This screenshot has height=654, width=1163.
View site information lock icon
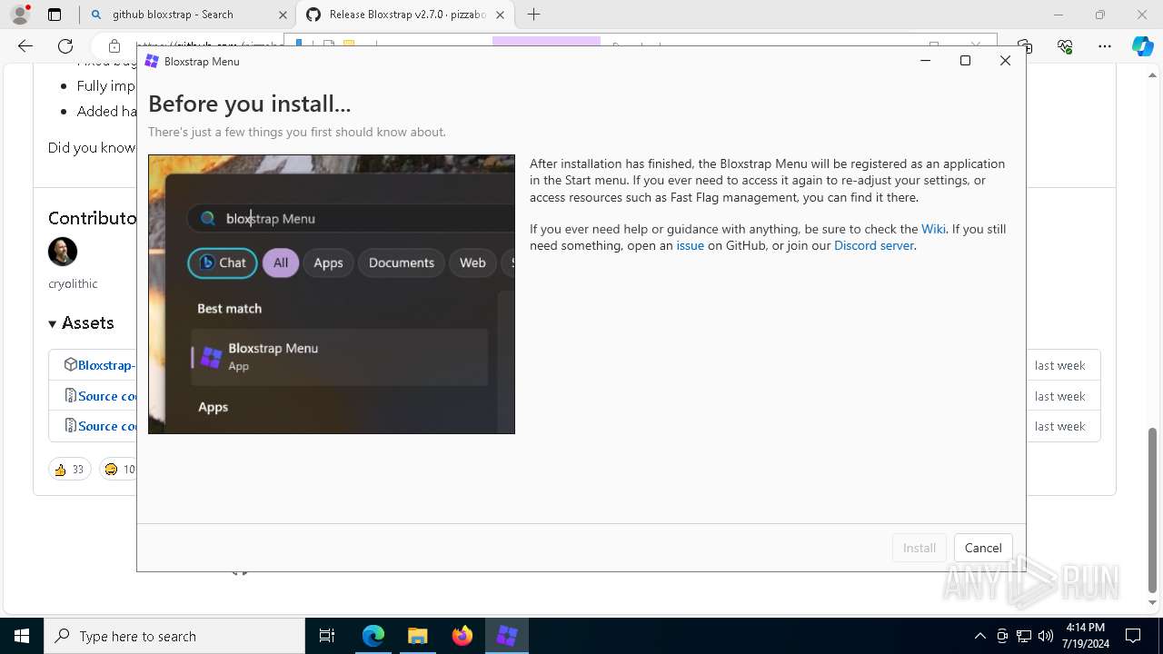[x=114, y=46]
